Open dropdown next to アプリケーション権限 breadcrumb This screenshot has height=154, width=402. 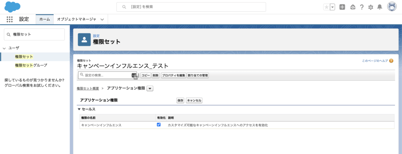coord(150,89)
